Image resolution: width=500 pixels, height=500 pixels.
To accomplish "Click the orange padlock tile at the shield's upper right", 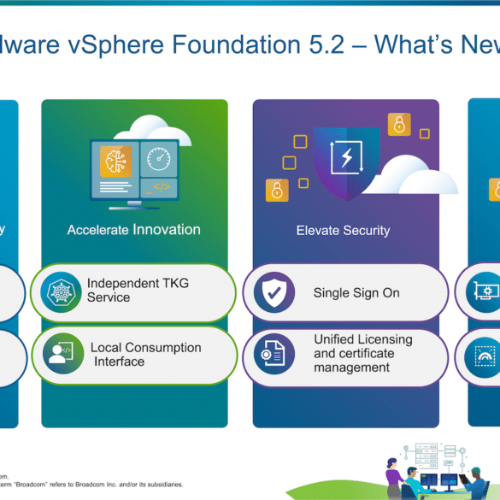I will point(399,125).
